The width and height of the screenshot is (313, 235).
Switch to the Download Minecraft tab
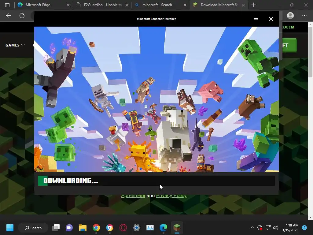219,5
